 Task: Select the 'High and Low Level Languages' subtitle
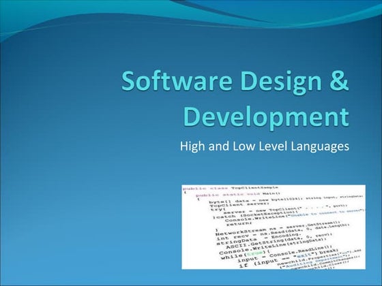pos(265,146)
